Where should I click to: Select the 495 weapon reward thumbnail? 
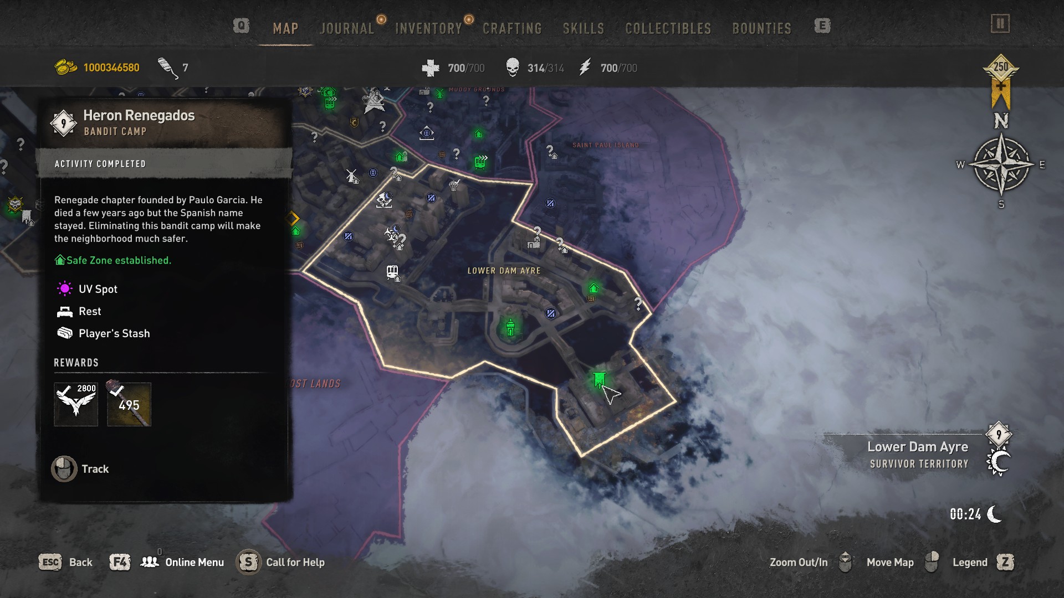(129, 404)
